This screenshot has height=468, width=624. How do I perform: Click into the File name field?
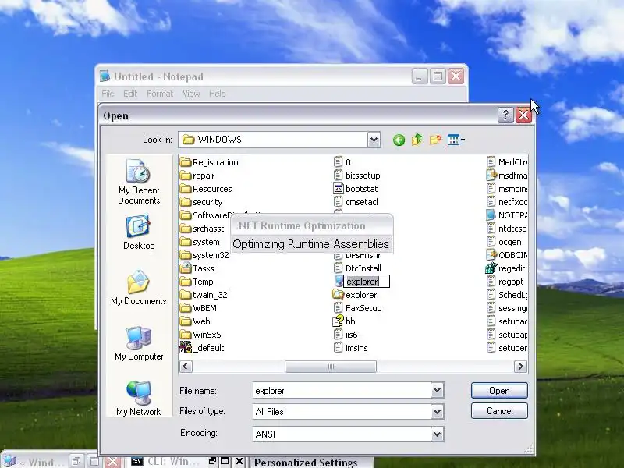pos(342,391)
